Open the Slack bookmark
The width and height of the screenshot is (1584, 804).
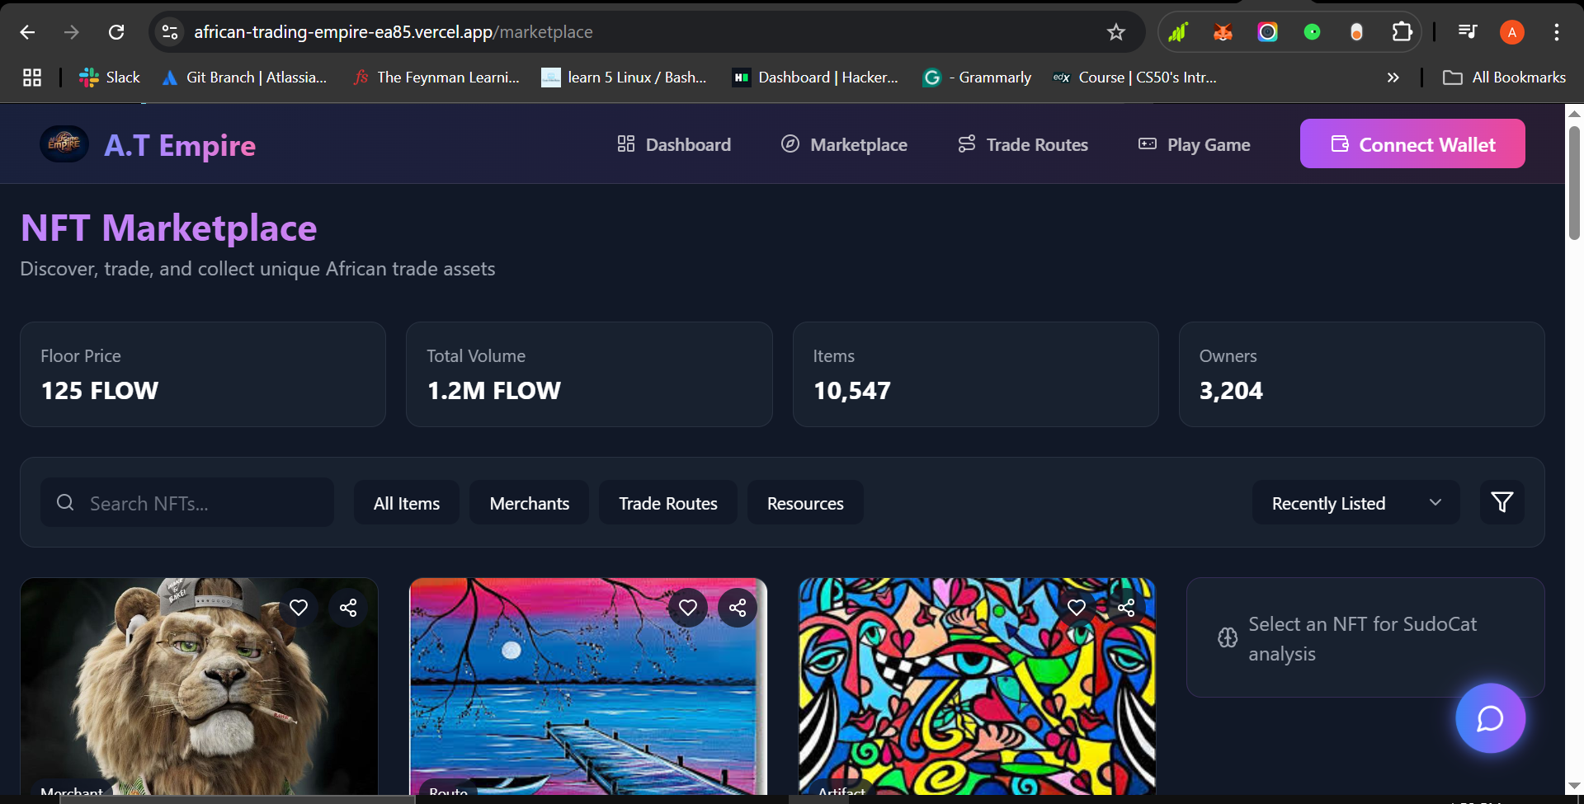(x=110, y=78)
